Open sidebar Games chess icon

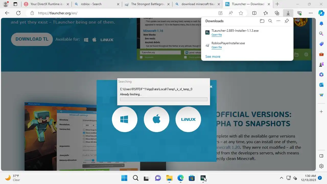click(321, 64)
